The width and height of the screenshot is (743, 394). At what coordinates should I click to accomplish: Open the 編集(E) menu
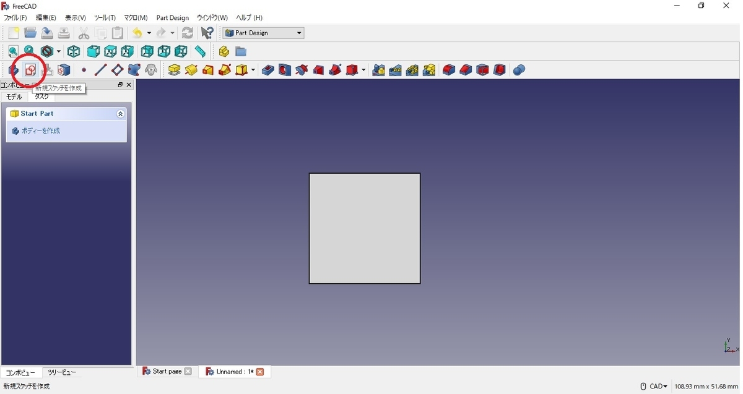tap(46, 18)
